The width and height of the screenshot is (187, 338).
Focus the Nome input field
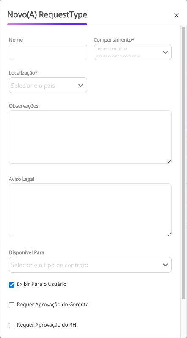[x=48, y=52]
